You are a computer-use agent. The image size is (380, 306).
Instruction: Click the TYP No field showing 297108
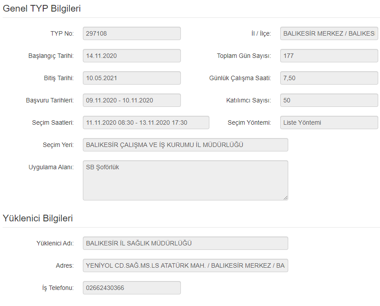pos(131,33)
